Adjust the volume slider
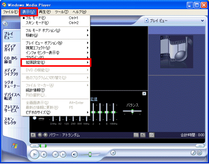Viewport: 209px width, 164px height. (x=90, y=154)
